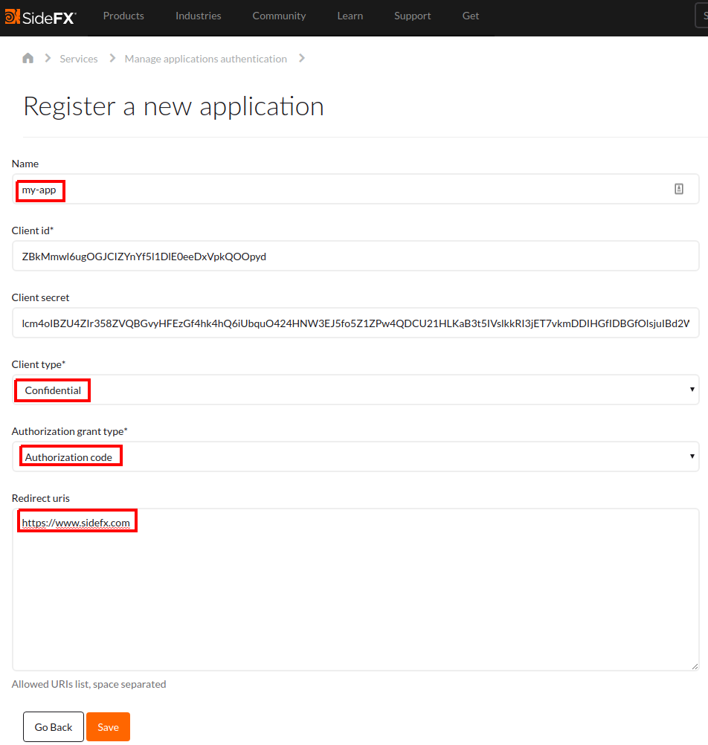Expand the Authorization grant type dropdown

click(355, 457)
